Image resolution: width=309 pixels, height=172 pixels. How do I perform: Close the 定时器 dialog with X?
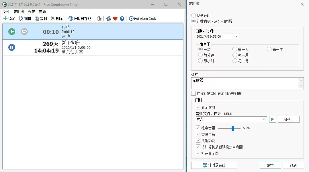302,4
